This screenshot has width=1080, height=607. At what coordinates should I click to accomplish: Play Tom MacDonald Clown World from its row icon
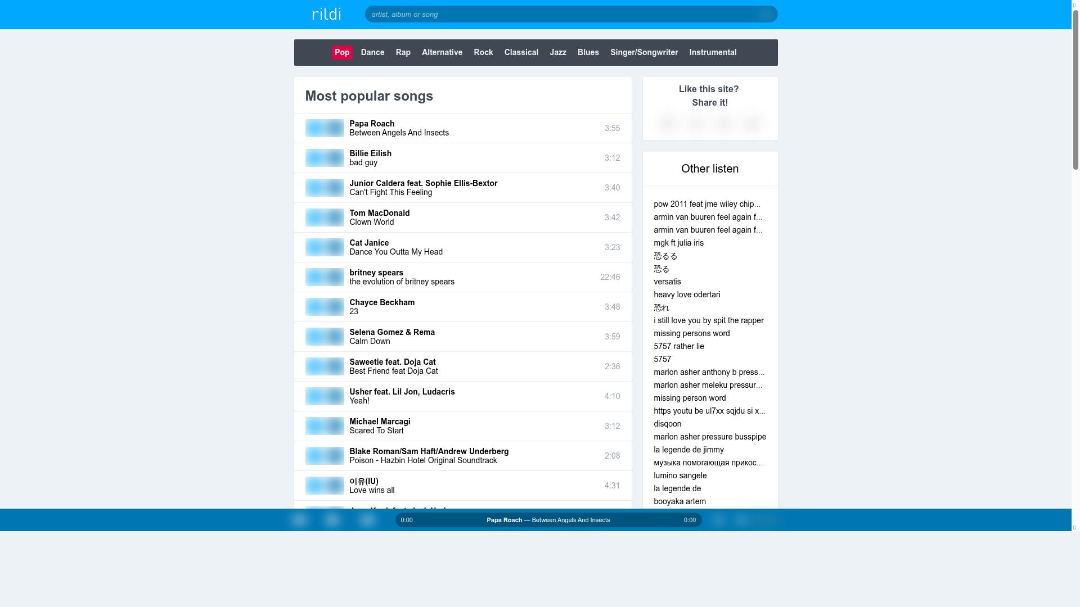click(x=315, y=218)
